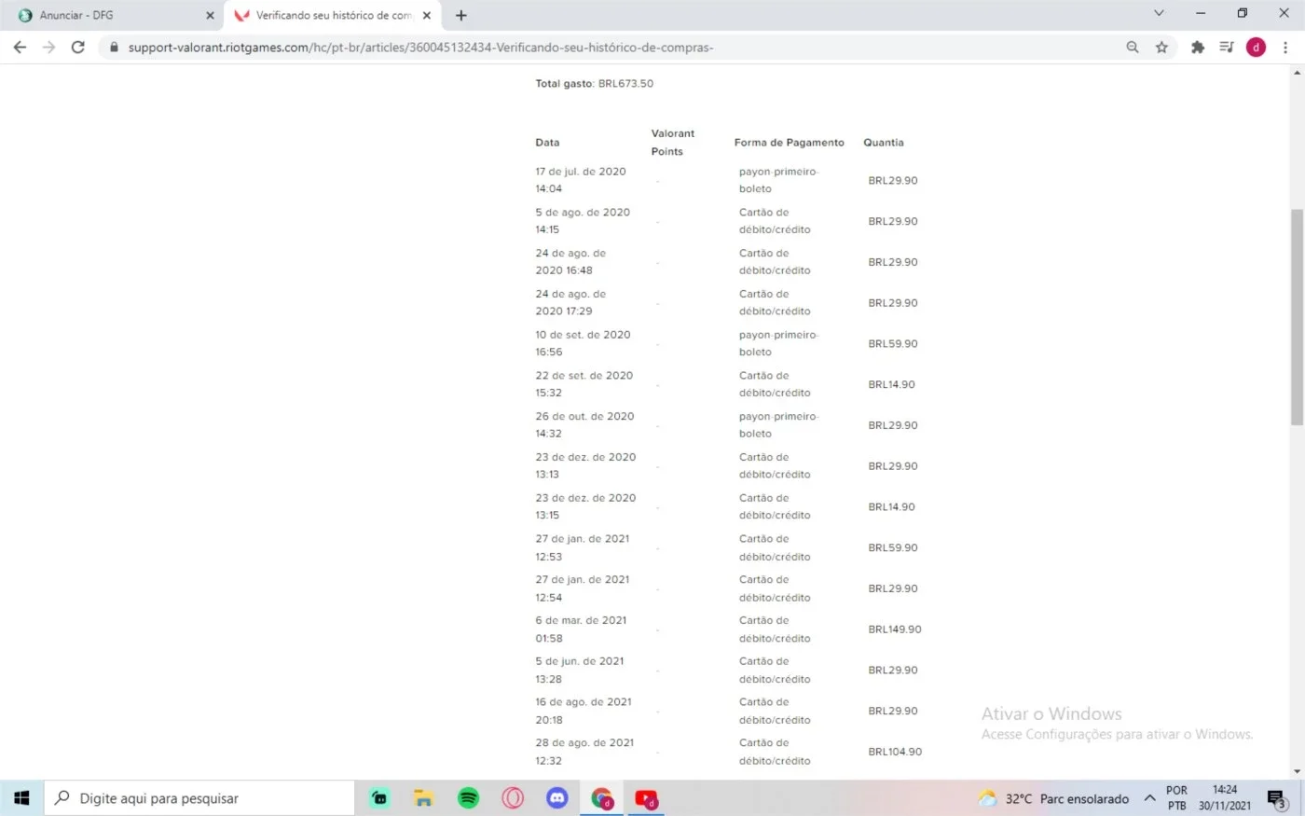
Task: Click the scrollbar down arrow
Action: 1297,772
